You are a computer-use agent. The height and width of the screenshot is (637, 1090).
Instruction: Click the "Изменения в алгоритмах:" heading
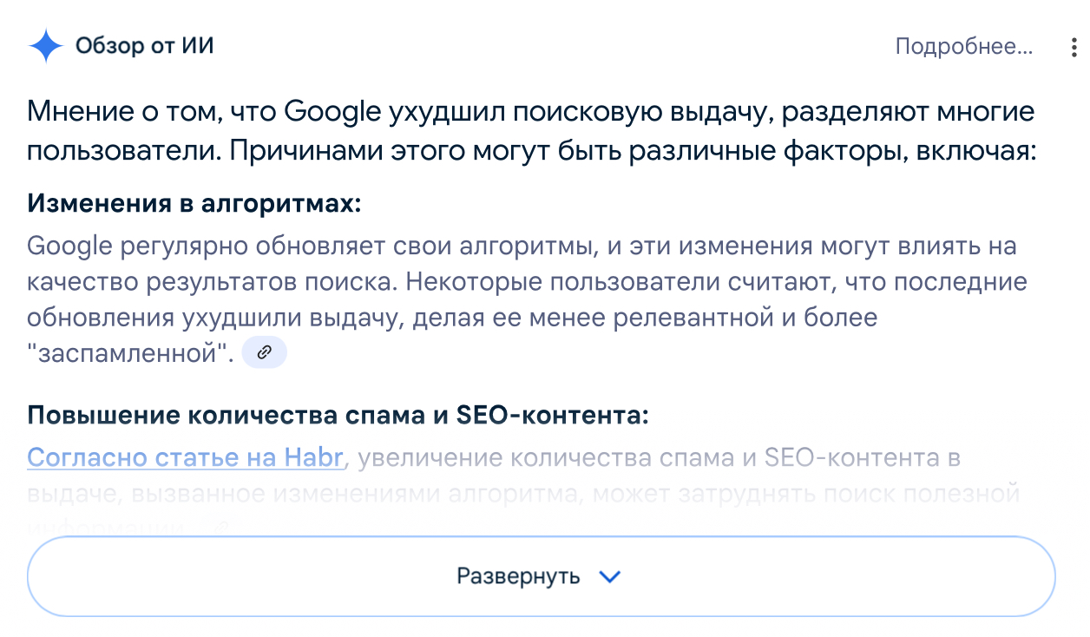tap(194, 203)
